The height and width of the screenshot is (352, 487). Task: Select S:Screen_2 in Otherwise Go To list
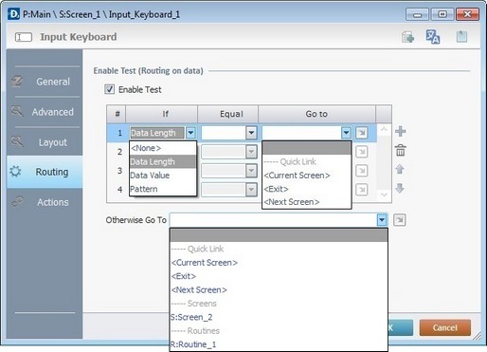click(x=279, y=317)
